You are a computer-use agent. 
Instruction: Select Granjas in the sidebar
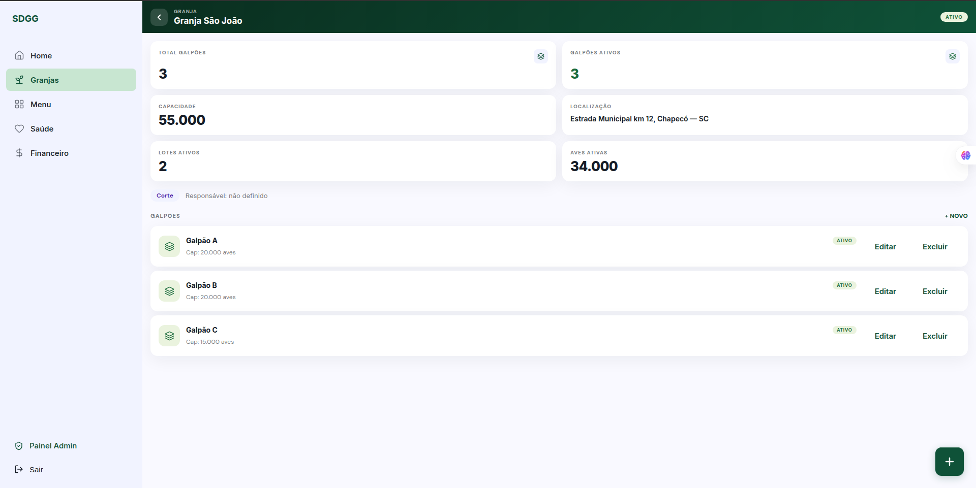[x=71, y=80]
